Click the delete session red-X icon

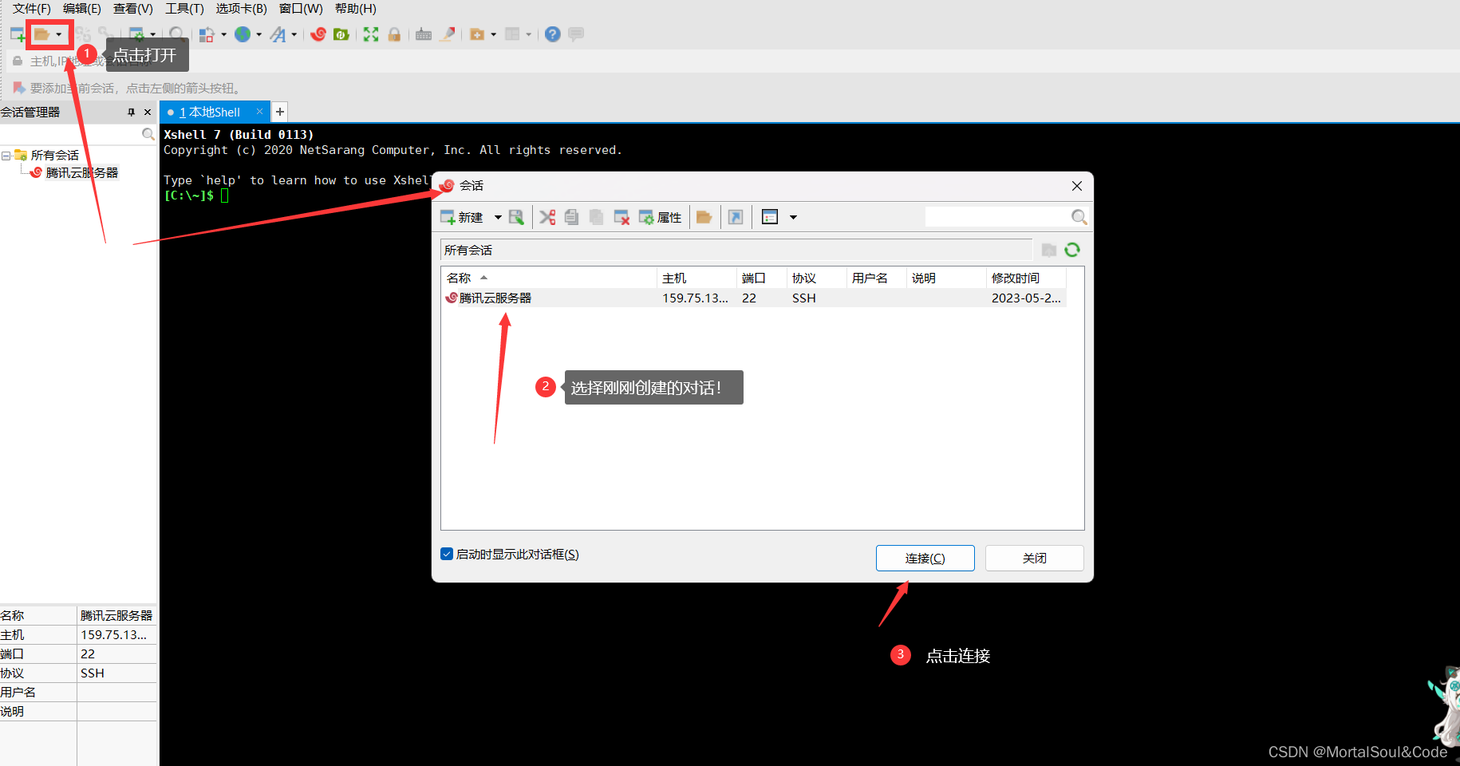tap(621, 218)
